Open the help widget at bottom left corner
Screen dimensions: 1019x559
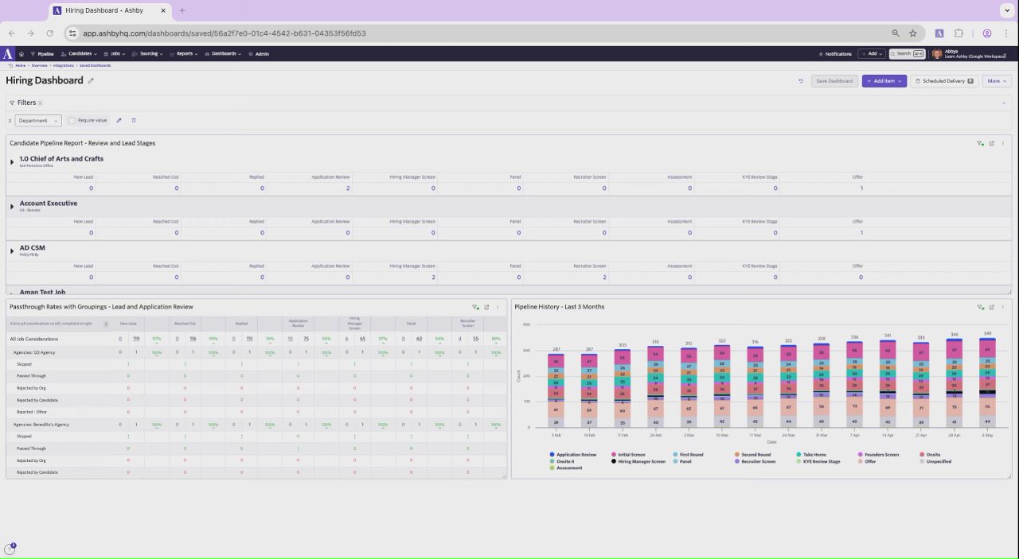pyautogui.click(x=10, y=549)
